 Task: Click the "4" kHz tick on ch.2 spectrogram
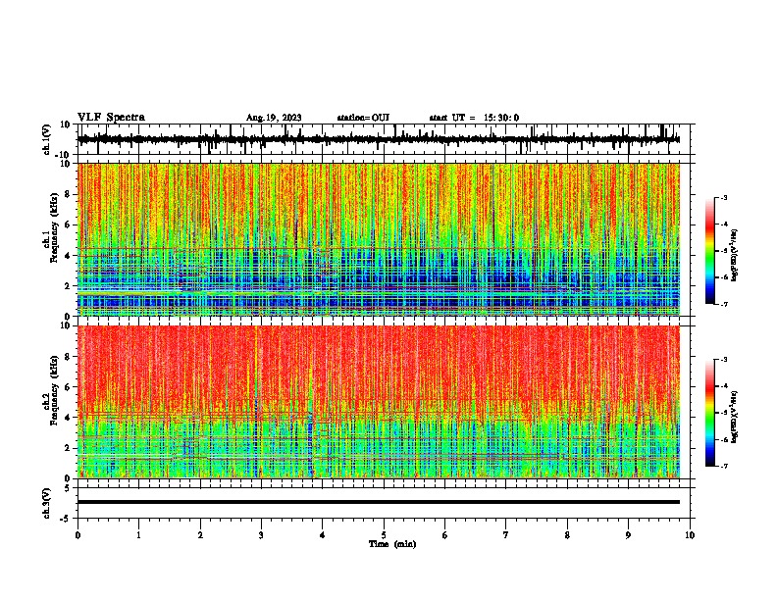tap(68, 418)
